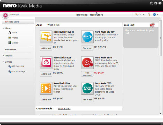Click the vertical scrollbar thumb

pos(161,38)
